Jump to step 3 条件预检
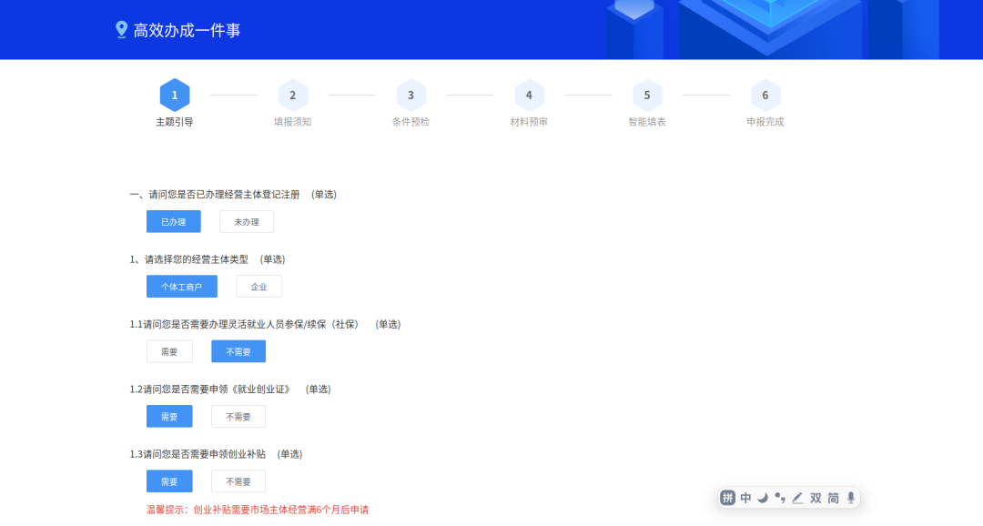The height and width of the screenshot is (526, 983). pyautogui.click(x=410, y=95)
